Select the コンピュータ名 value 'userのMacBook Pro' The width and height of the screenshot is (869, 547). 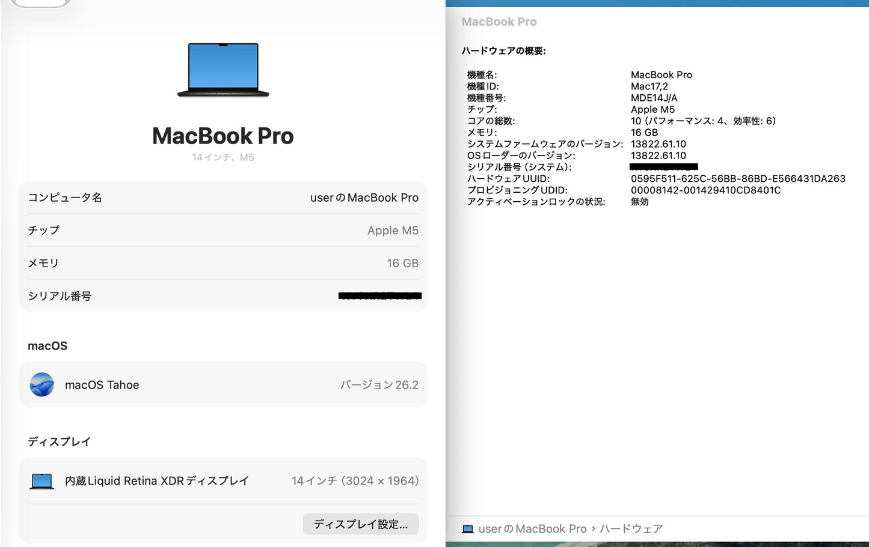364,198
